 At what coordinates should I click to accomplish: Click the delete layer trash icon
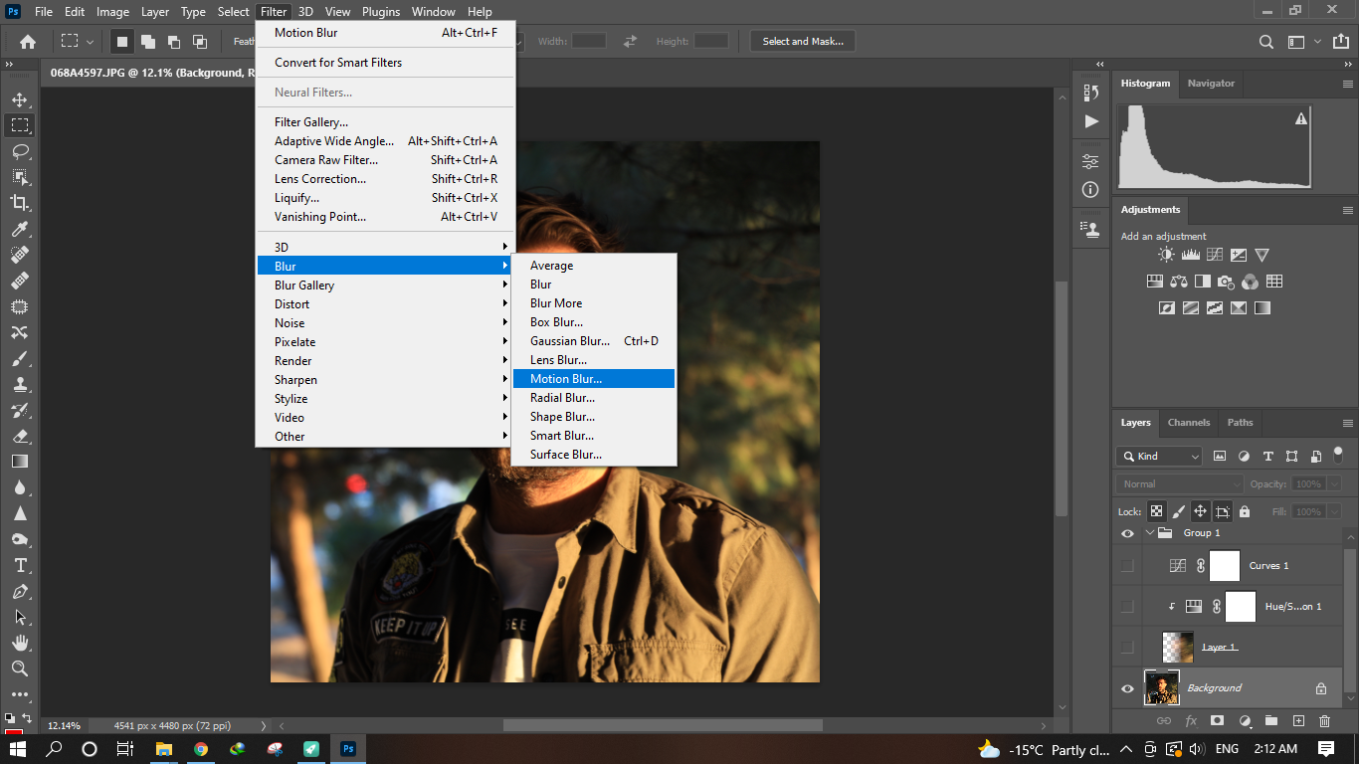pos(1324,721)
